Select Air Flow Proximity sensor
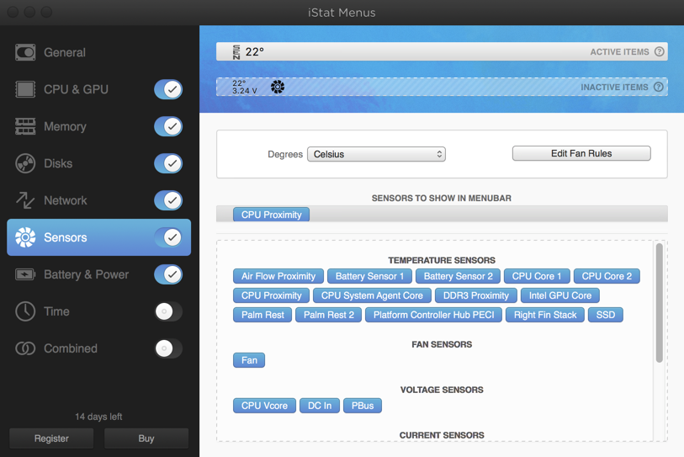684x457 pixels. coord(278,276)
